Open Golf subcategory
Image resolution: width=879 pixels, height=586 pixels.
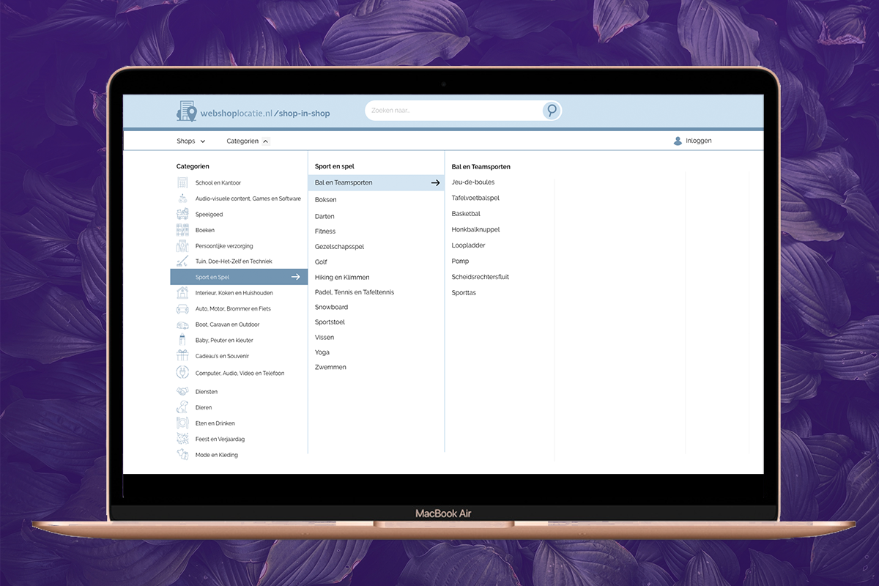321,262
